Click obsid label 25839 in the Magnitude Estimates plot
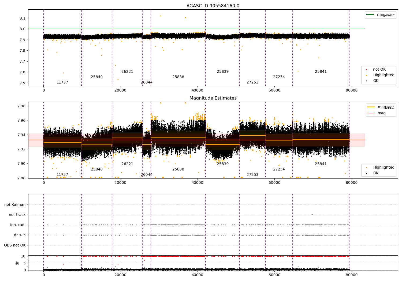Viewport: 402px width, 281px height. click(x=223, y=164)
